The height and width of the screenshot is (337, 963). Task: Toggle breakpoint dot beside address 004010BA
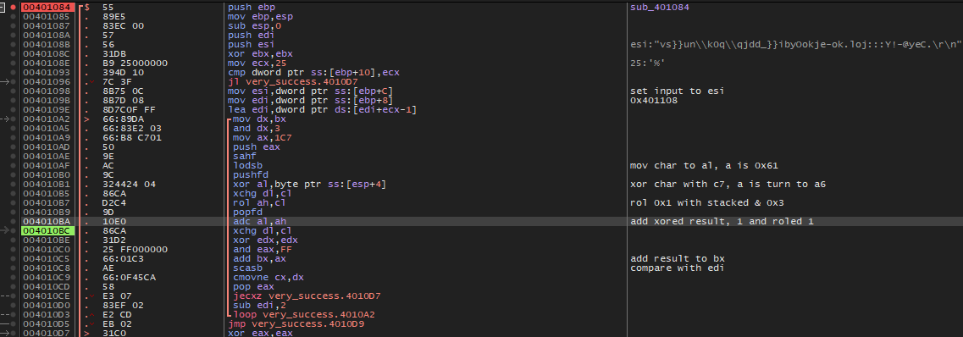(x=14, y=221)
